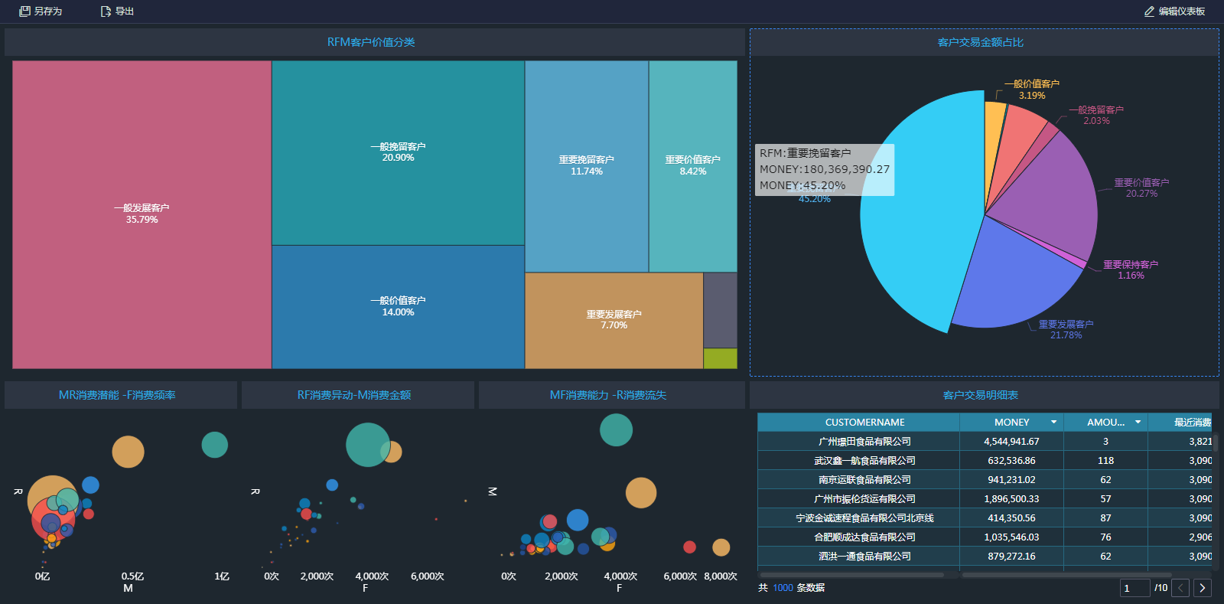Click the 导出 export icon
The height and width of the screenshot is (604, 1224).
click(106, 11)
